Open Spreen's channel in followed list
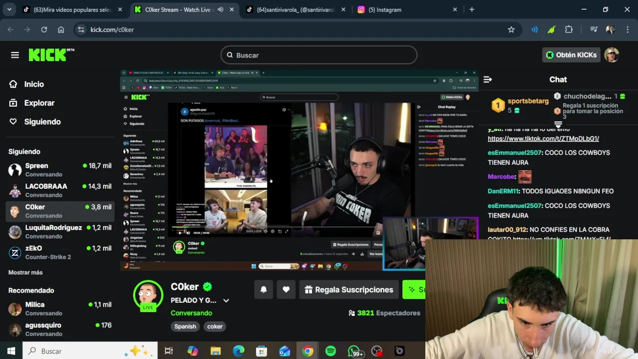 (60, 170)
